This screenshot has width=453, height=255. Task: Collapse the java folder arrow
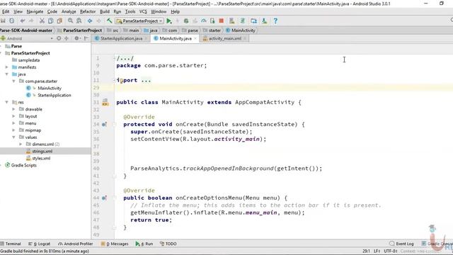tap(6, 74)
